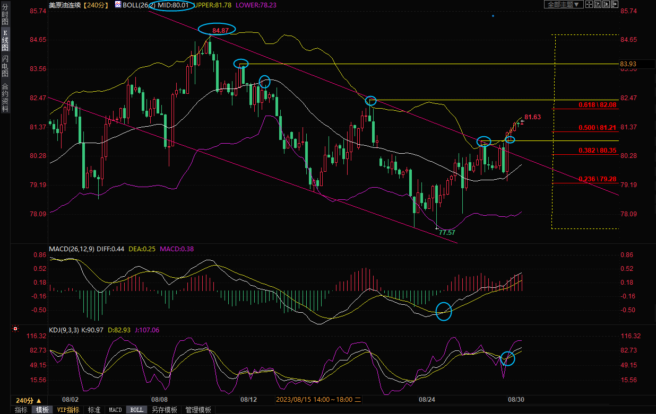Apply the MACD template

coord(115,410)
